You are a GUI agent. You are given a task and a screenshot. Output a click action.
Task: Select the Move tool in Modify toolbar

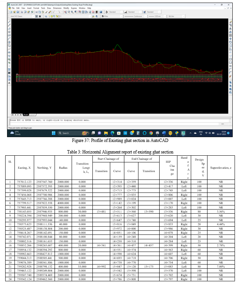230,39
